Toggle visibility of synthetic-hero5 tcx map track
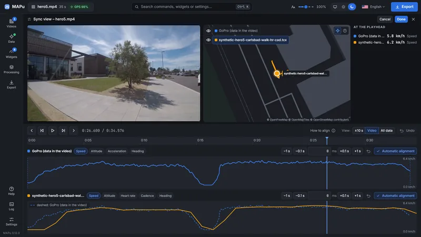The image size is (421, 237). (208, 40)
